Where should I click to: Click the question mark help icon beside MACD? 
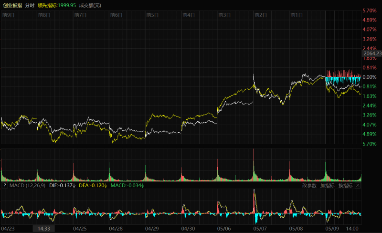tap(4, 185)
